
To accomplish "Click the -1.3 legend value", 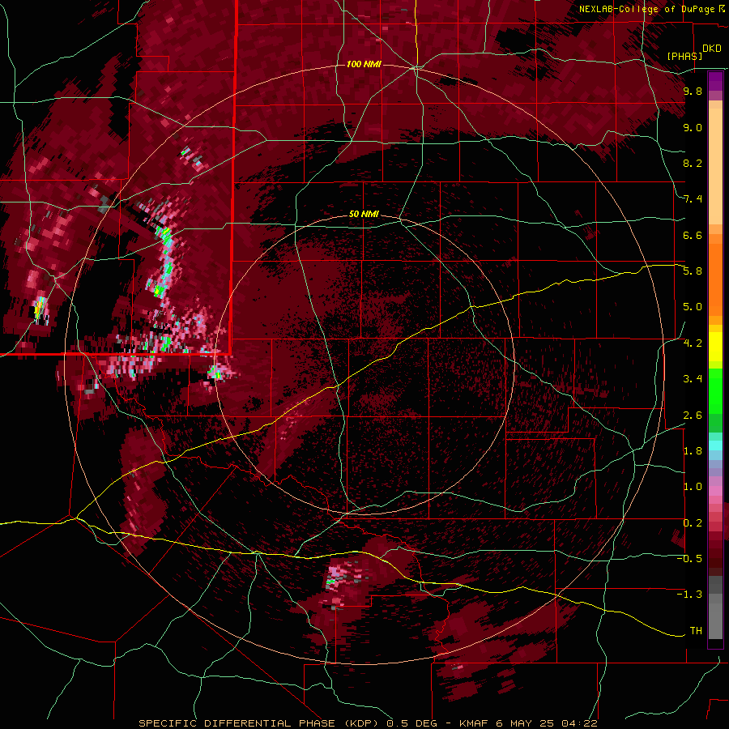I will tap(689, 595).
